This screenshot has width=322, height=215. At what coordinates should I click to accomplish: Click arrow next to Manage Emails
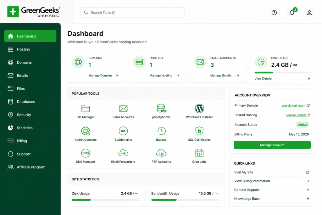pyautogui.click(x=238, y=76)
